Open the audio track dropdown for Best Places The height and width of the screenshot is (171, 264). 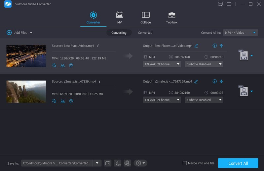(x=162, y=64)
